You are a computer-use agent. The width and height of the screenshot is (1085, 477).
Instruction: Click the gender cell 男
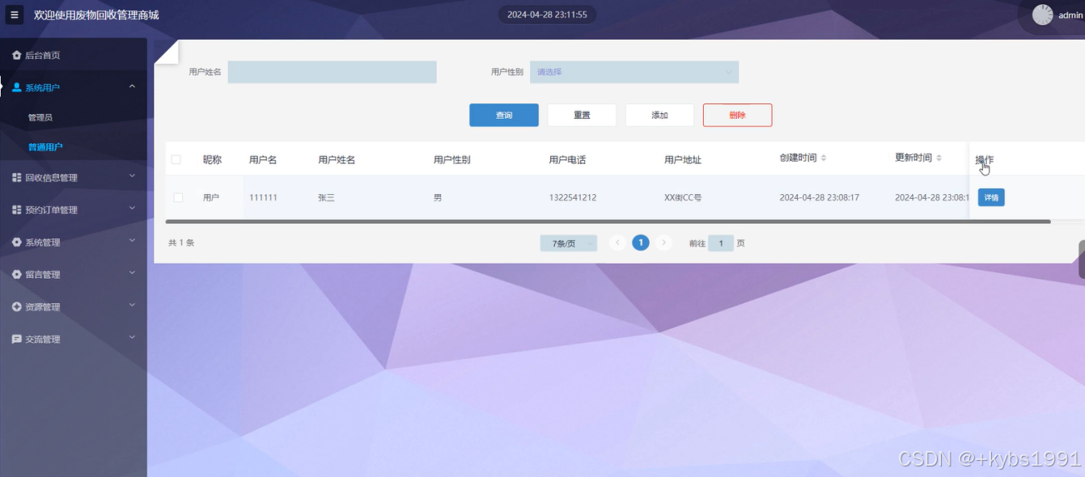(438, 197)
